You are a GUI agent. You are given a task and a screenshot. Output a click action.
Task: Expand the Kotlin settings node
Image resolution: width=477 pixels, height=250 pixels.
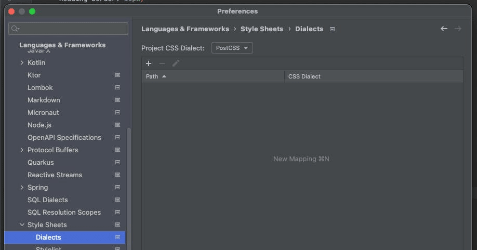22,62
